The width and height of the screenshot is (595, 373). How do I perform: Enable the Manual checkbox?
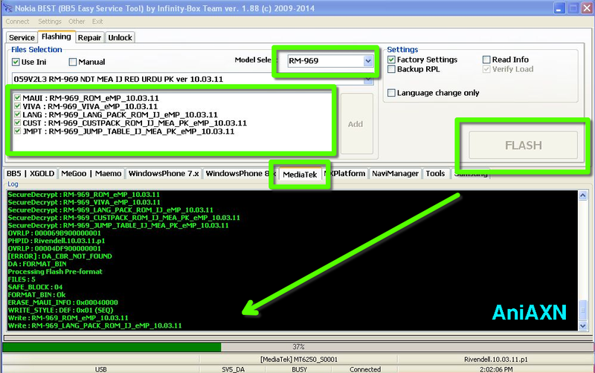pos(73,62)
